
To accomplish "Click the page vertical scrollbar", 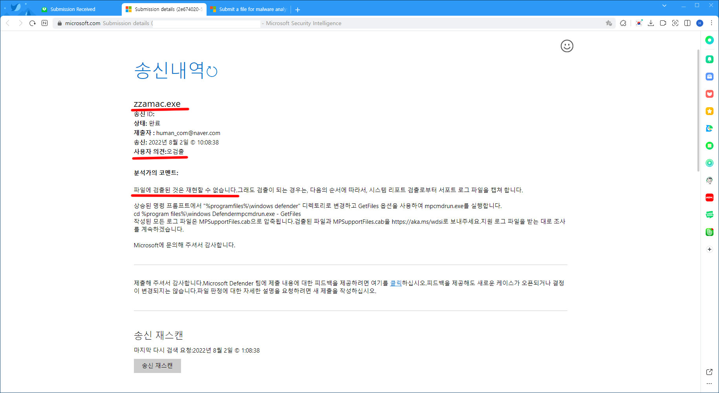I will click(698, 110).
